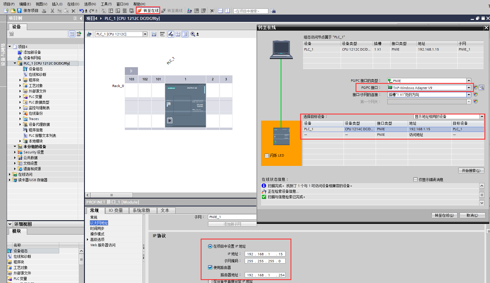Split editor space horizontally
490x283 pixels.
220,11
